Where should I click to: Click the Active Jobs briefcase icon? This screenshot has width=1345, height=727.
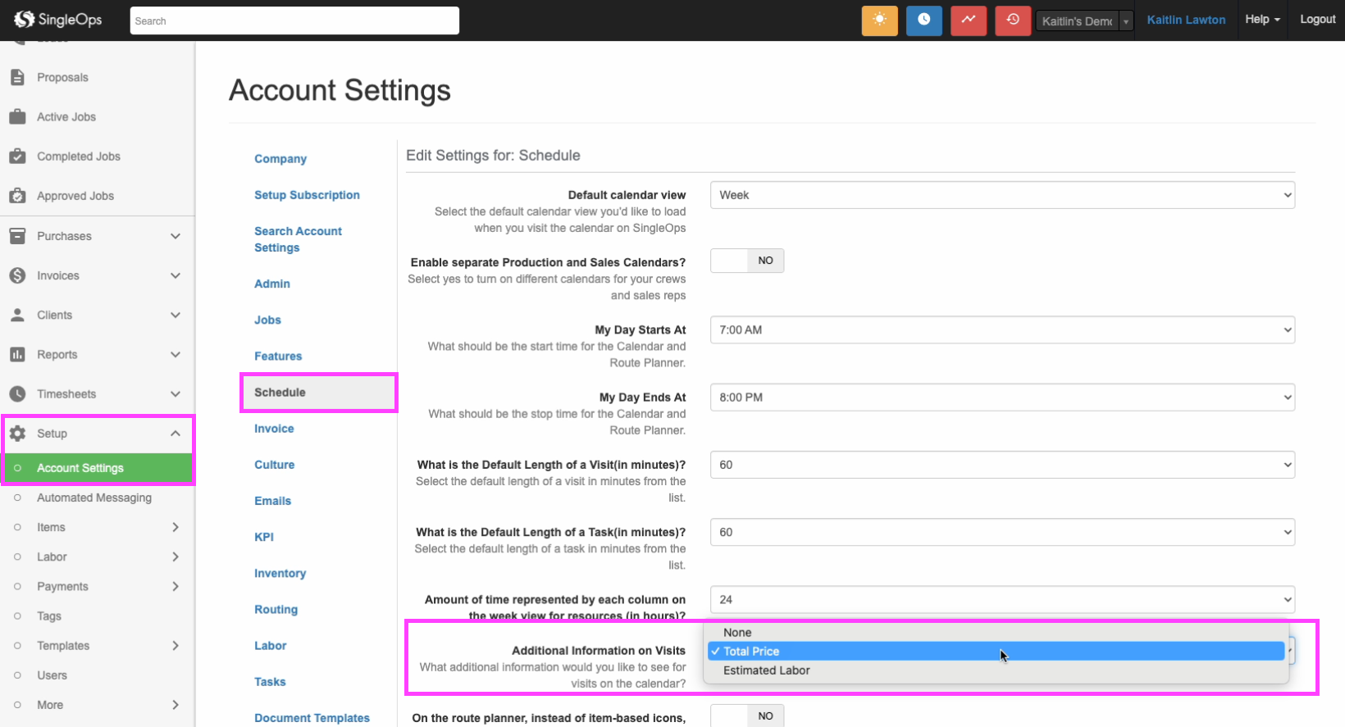(x=17, y=117)
